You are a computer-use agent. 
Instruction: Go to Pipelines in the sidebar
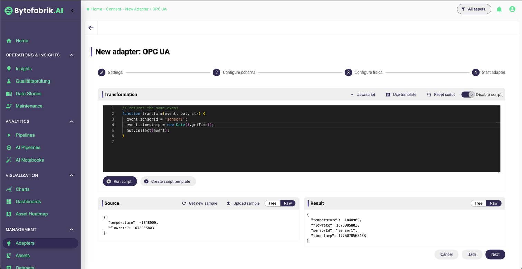(25, 135)
